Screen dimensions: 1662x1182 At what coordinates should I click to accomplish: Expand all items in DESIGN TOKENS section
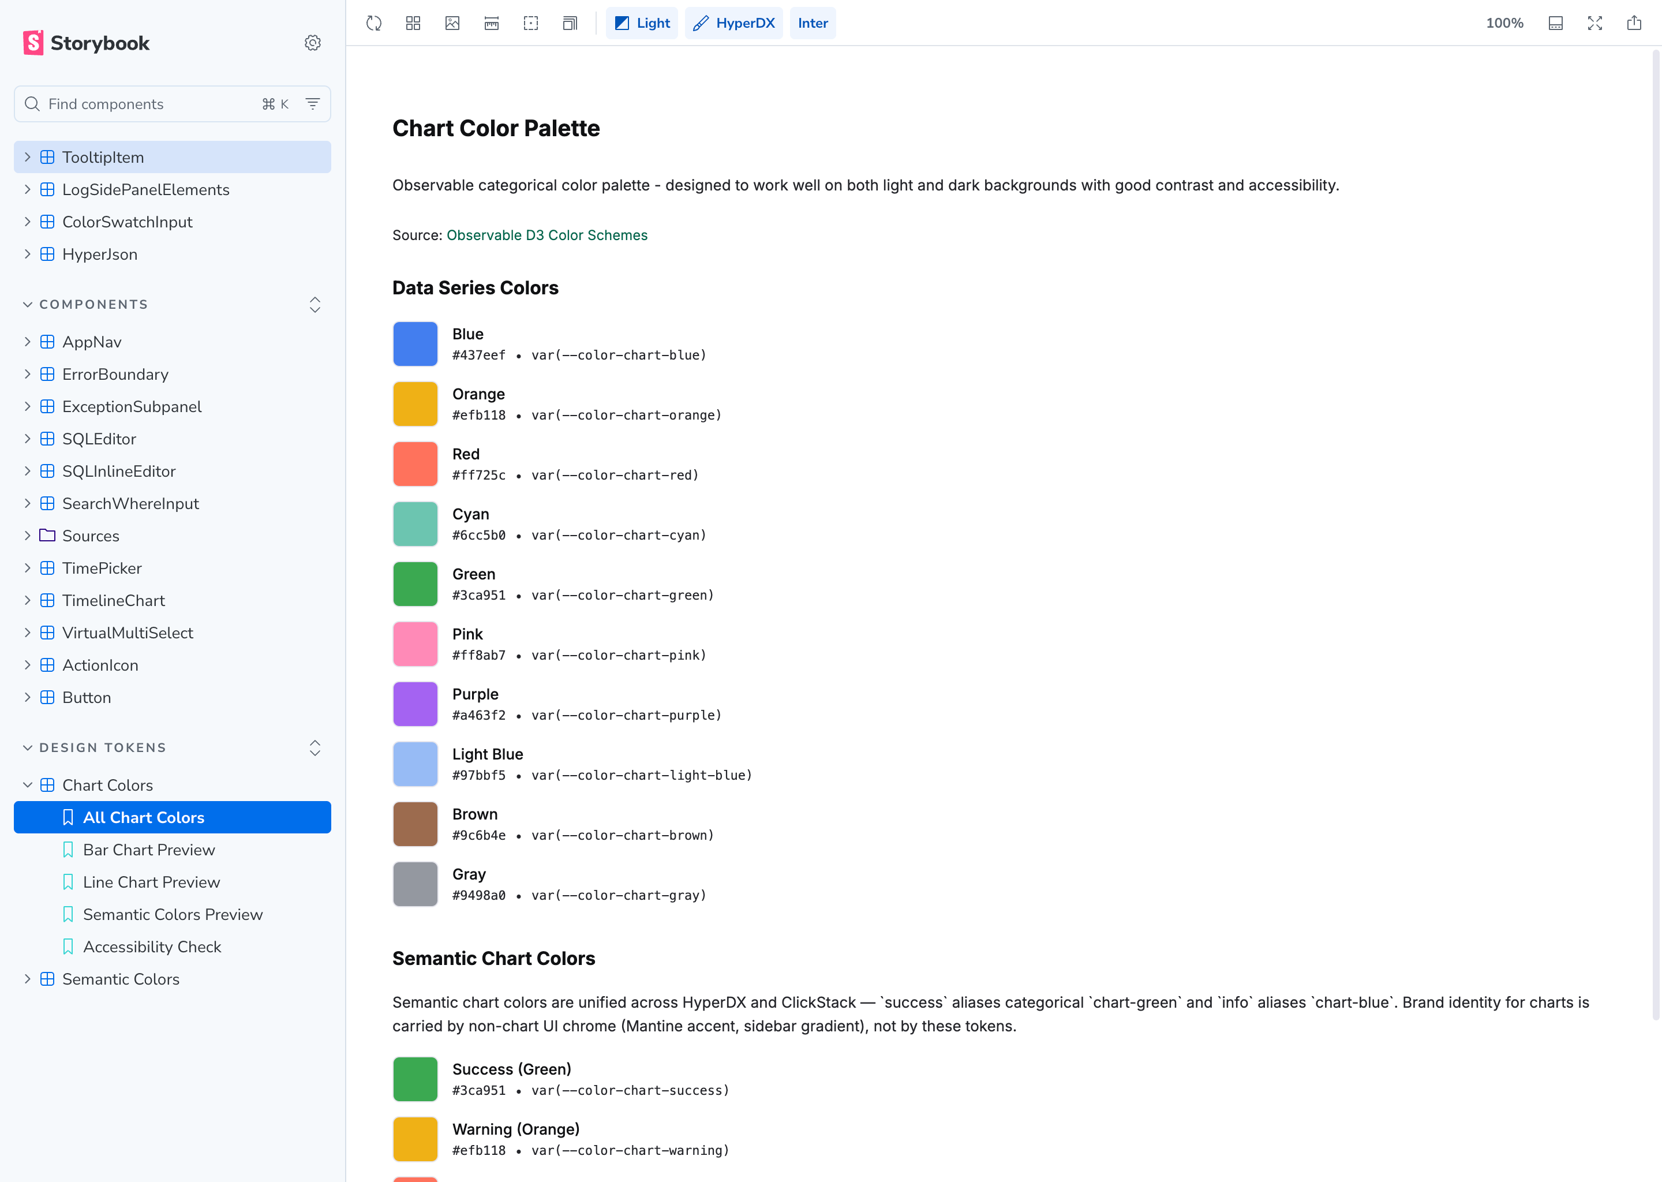tap(315, 747)
